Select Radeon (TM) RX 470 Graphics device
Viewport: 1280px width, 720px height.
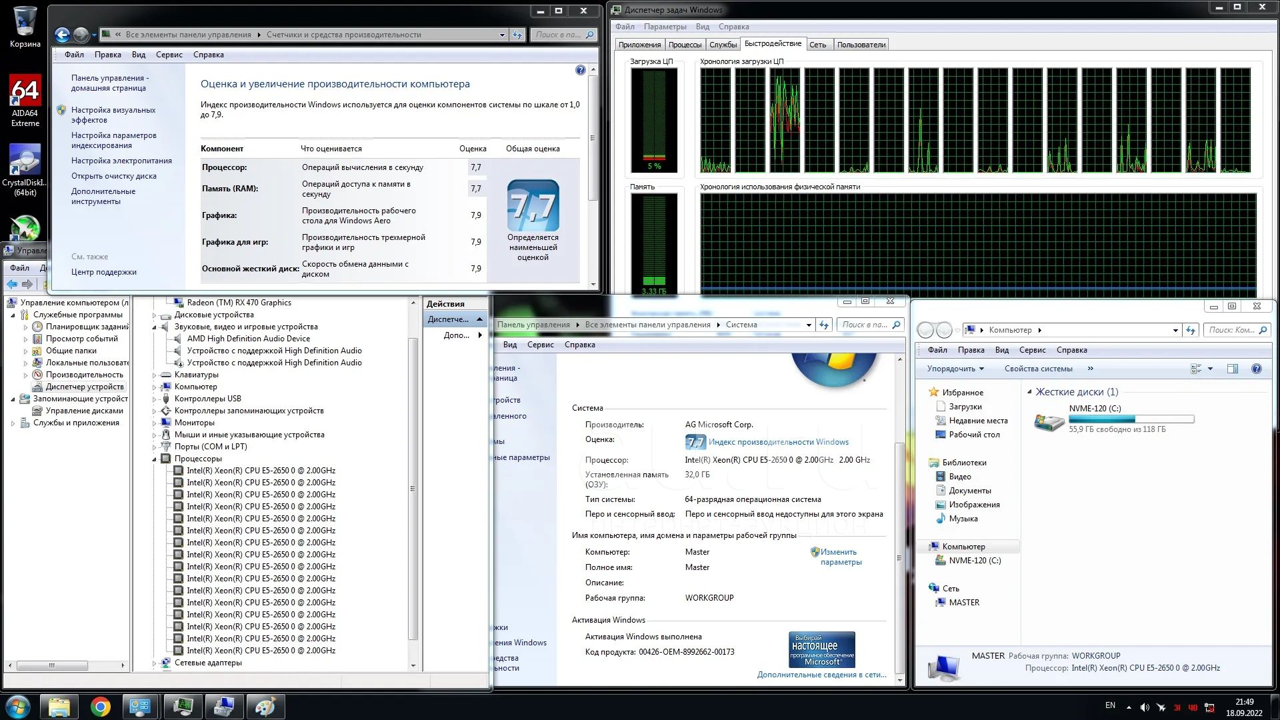239,303
